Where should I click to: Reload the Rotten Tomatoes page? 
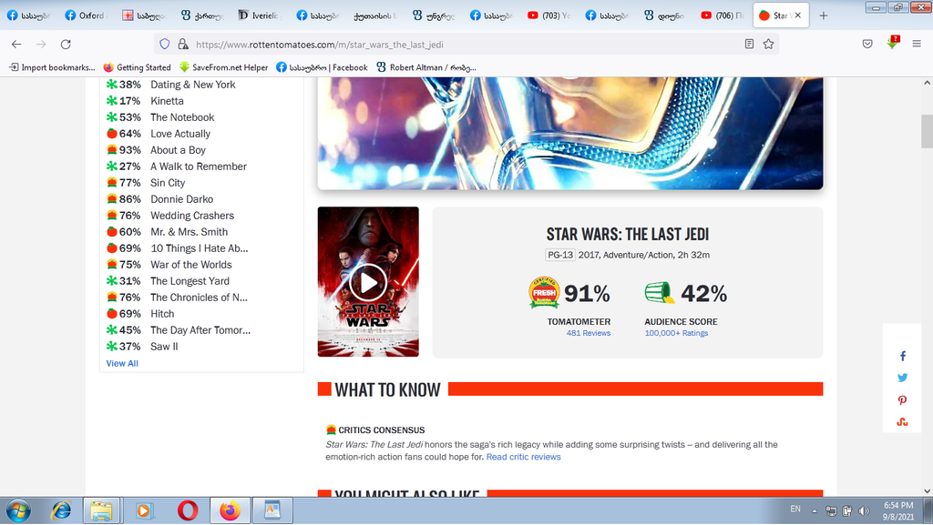[66, 44]
